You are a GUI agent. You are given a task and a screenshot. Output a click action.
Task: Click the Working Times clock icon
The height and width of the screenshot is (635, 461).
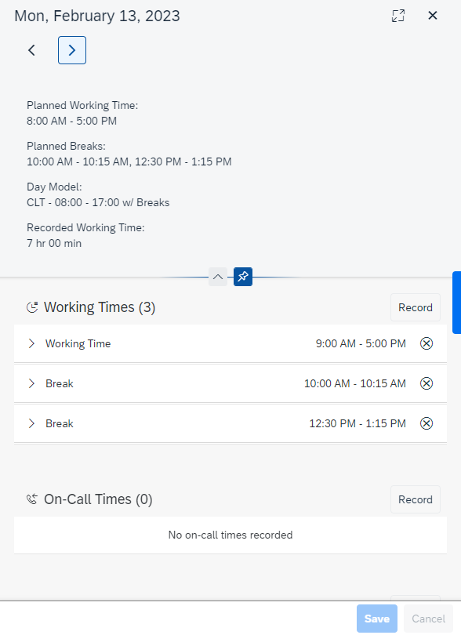tap(32, 307)
